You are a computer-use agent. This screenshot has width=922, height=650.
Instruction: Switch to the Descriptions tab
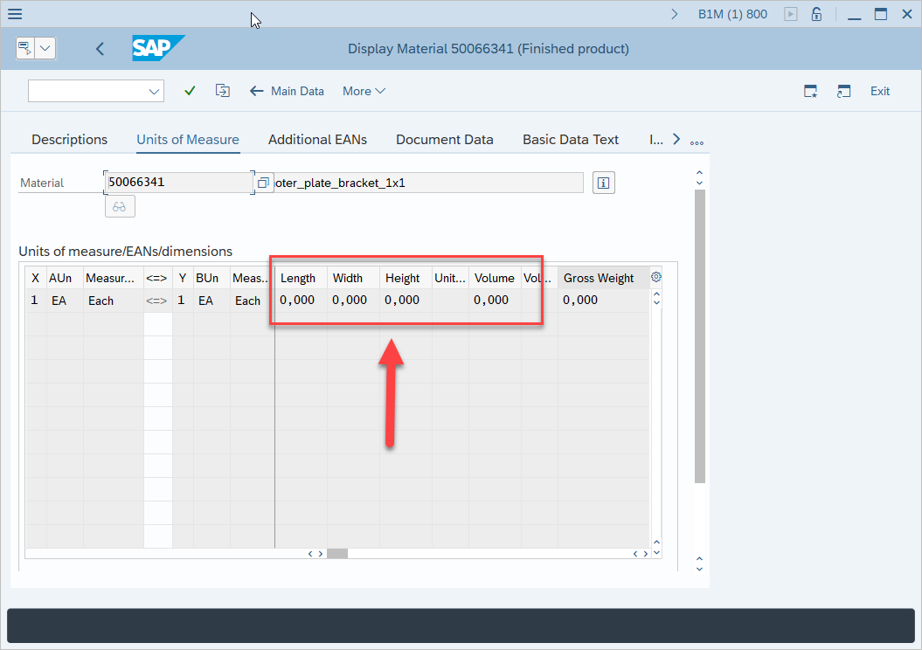[69, 139]
